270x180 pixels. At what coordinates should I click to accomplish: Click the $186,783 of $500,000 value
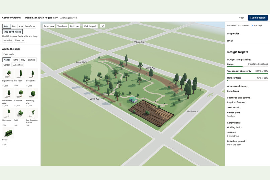258,64
